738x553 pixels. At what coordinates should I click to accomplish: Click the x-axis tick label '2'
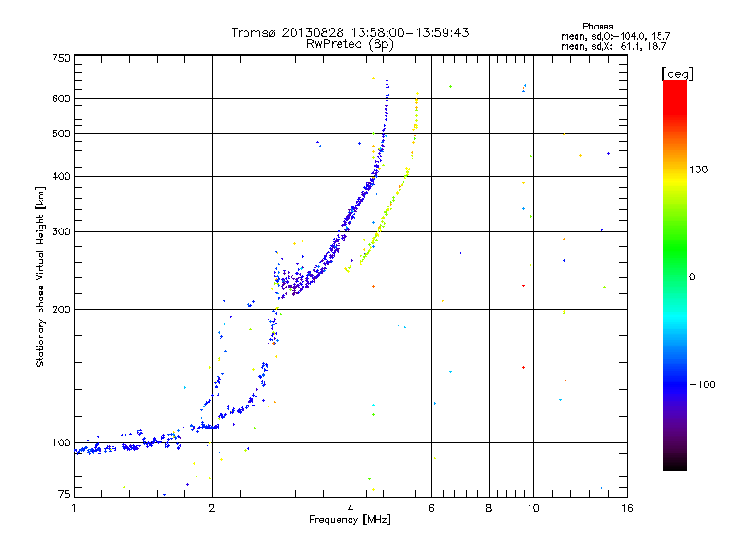tap(212, 508)
